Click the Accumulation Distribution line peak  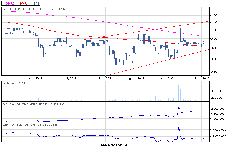[179, 107]
